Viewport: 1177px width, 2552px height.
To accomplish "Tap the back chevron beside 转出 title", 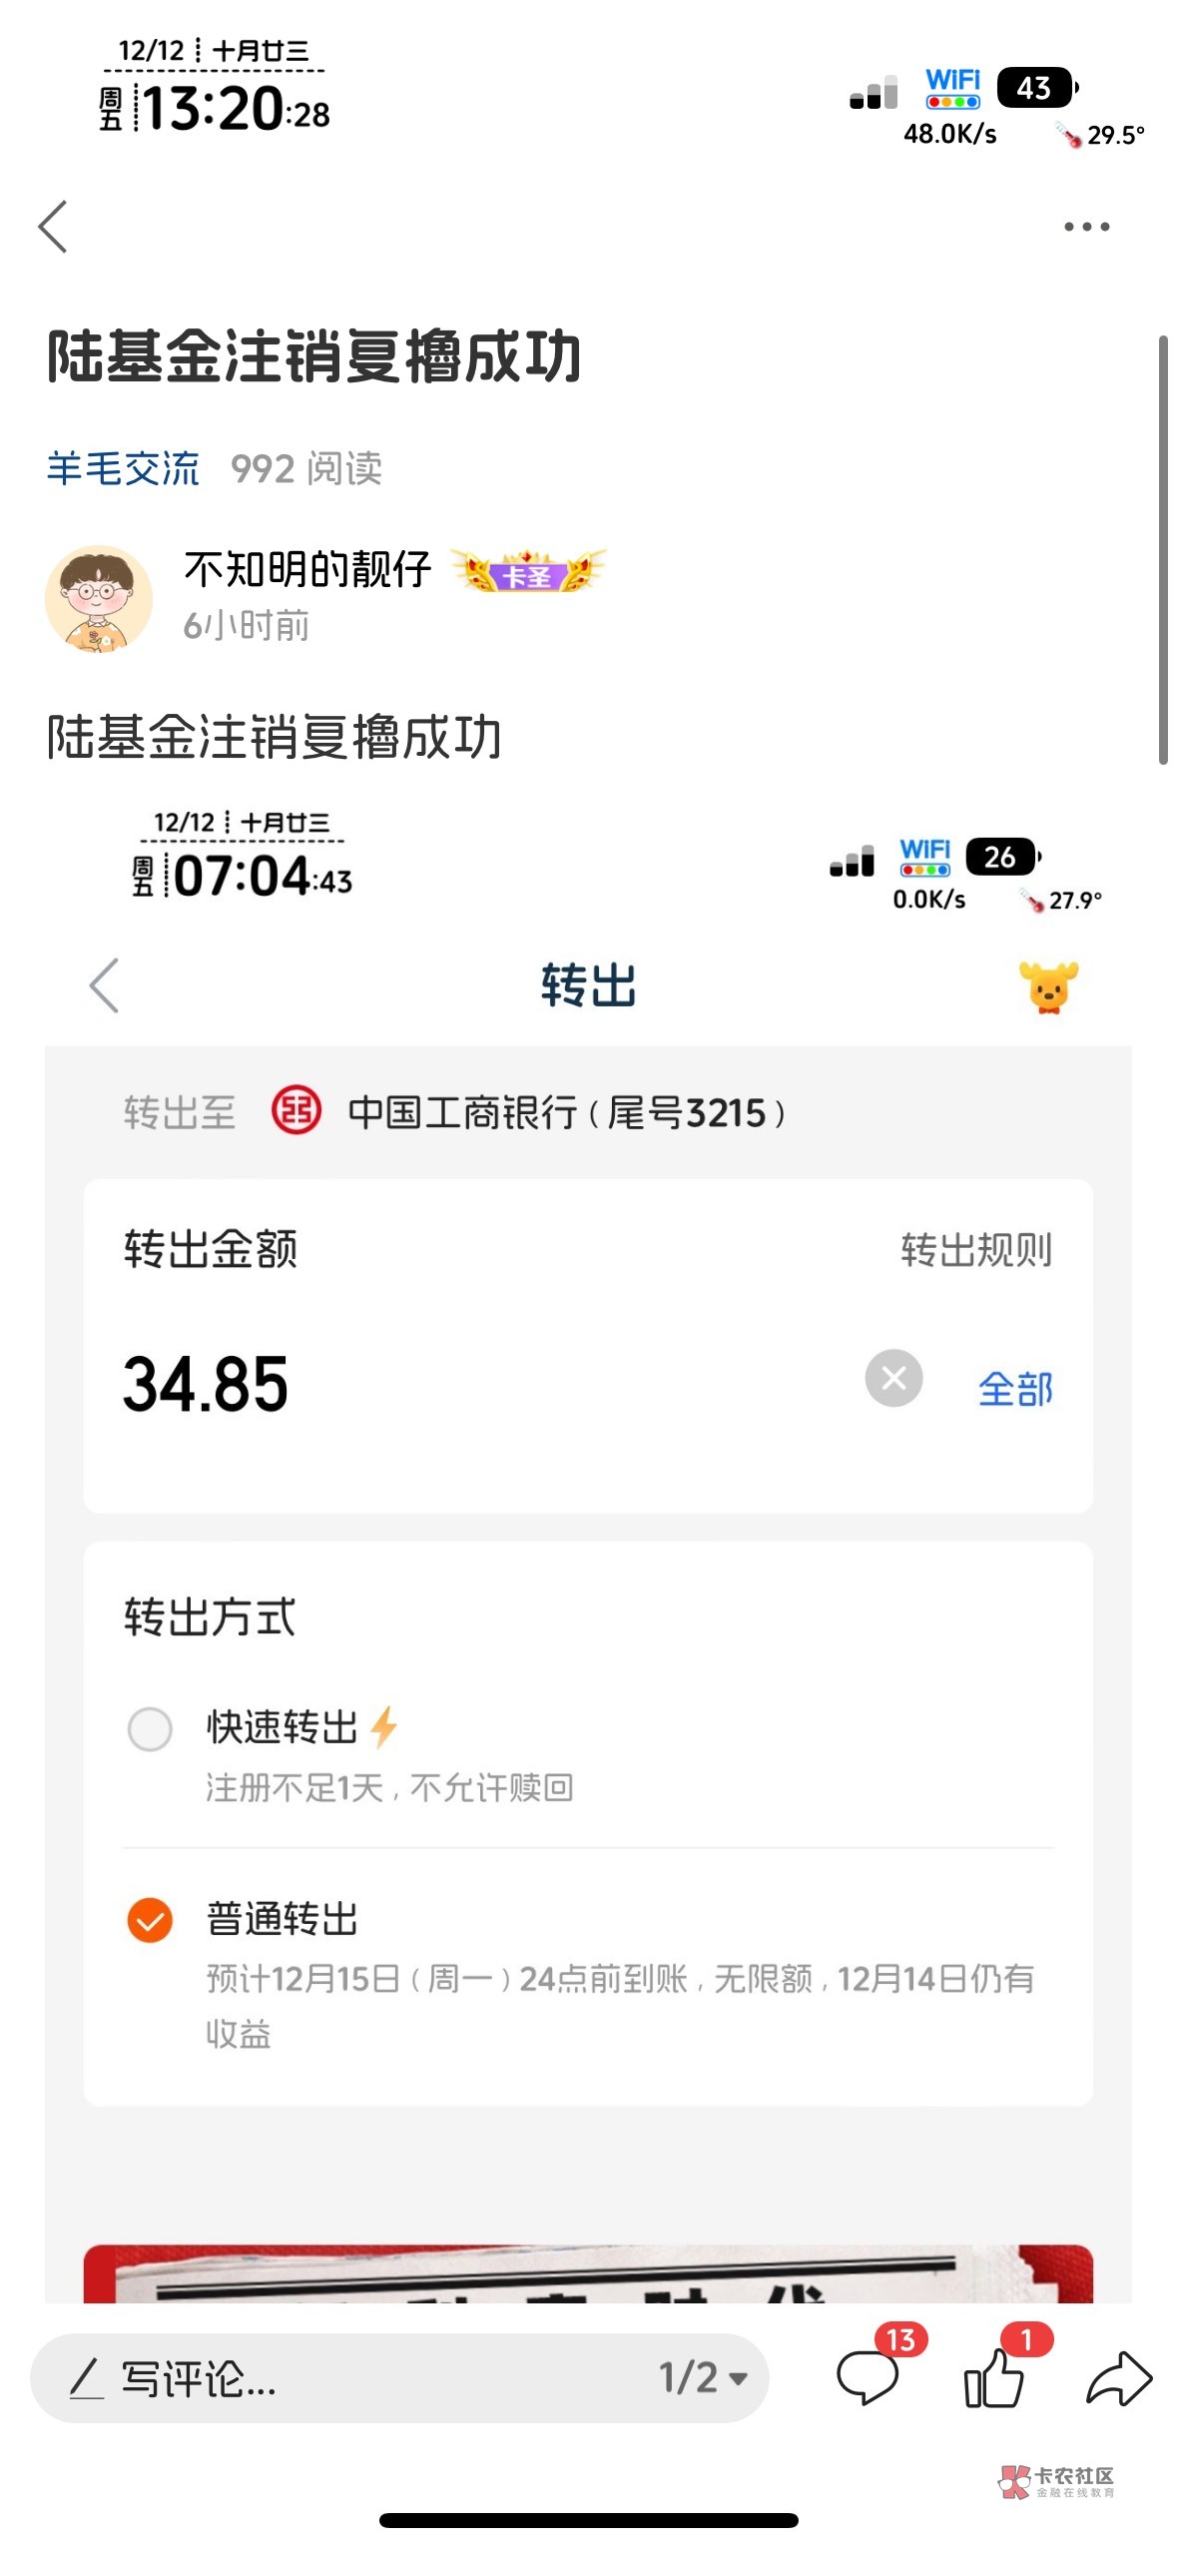I will 105,986.
